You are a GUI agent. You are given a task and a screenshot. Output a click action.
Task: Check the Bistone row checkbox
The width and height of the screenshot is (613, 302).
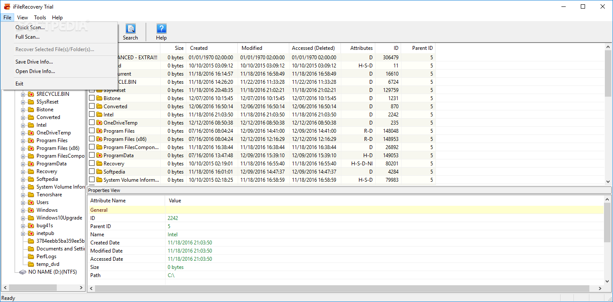click(92, 98)
